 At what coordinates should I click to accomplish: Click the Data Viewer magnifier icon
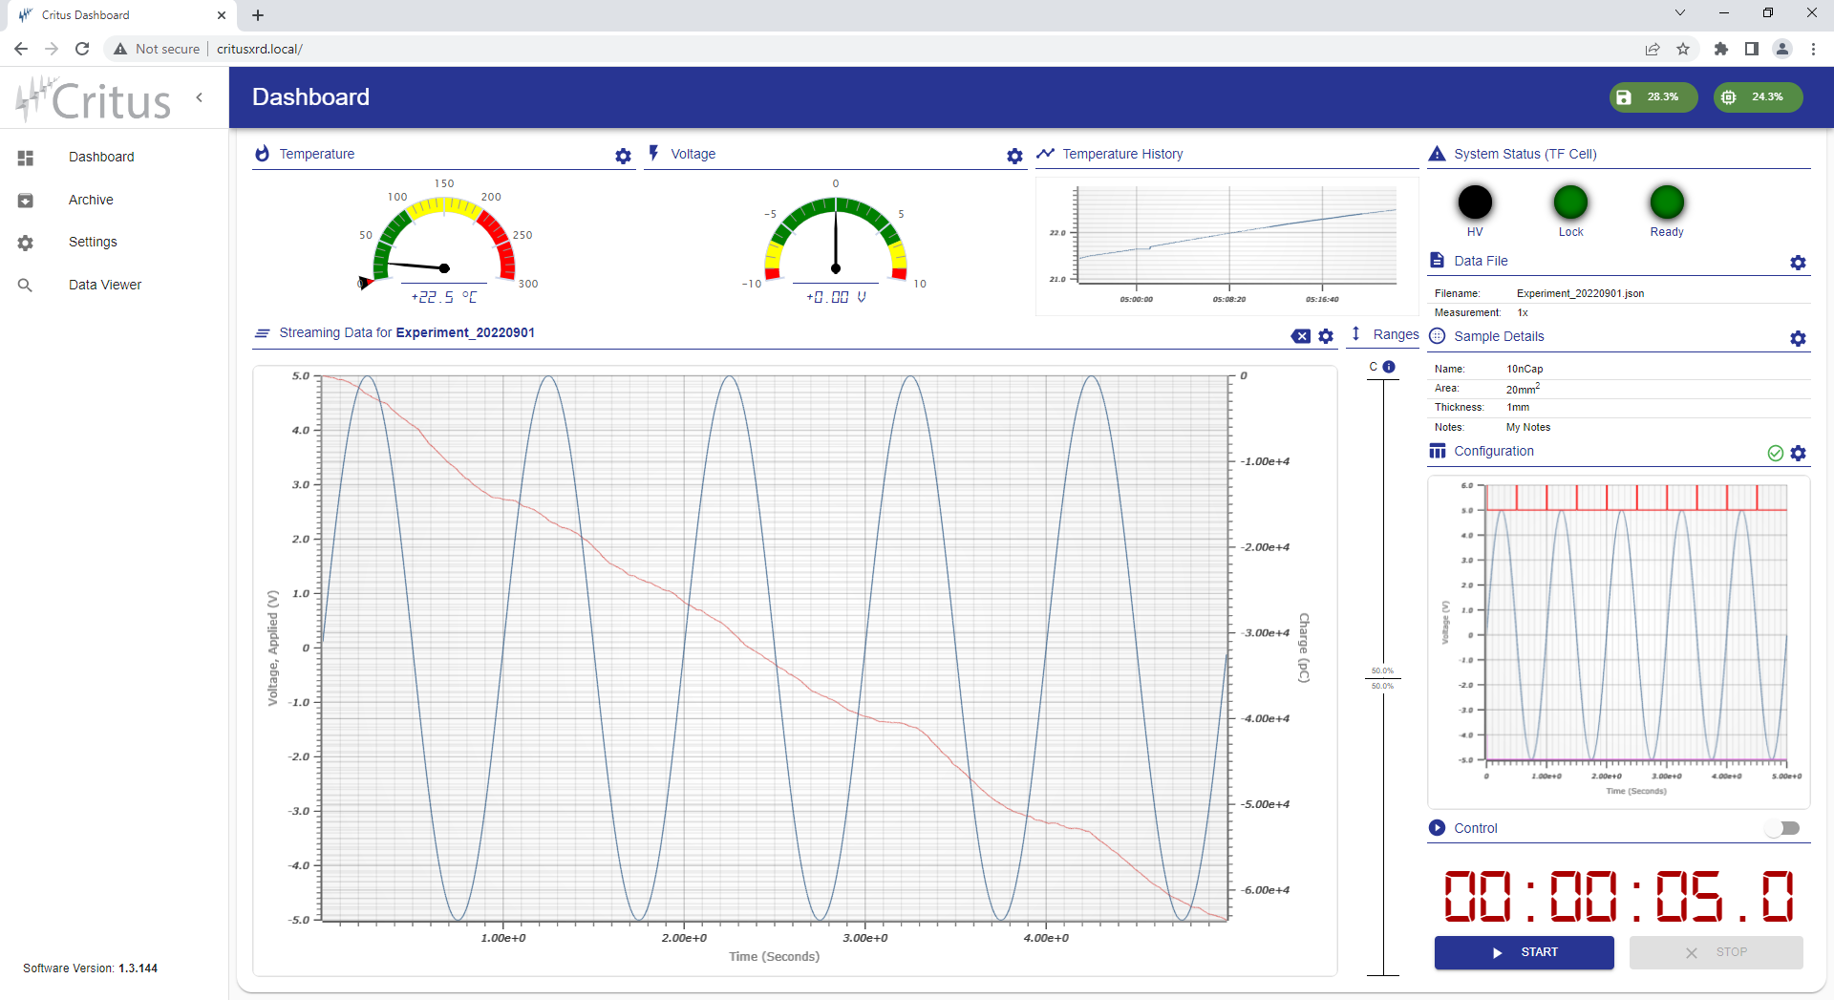coord(26,285)
